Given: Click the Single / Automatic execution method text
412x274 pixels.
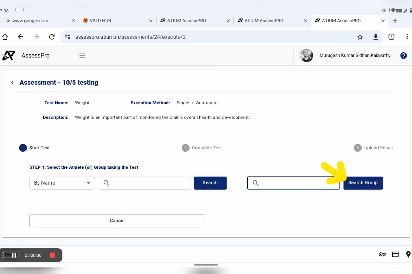Looking at the screenshot, I should tap(197, 103).
